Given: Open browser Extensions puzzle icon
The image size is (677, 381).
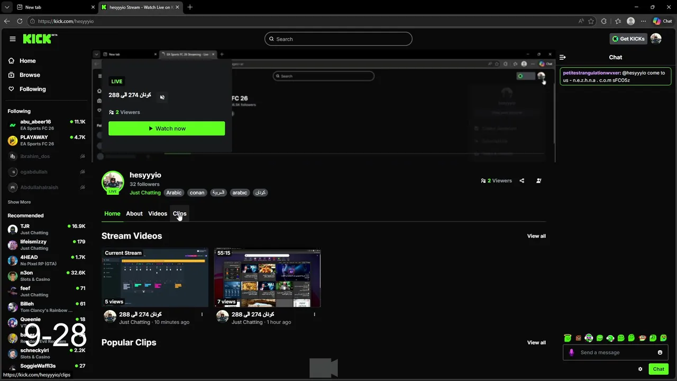Looking at the screenshot, I should (x=604, y=21).
